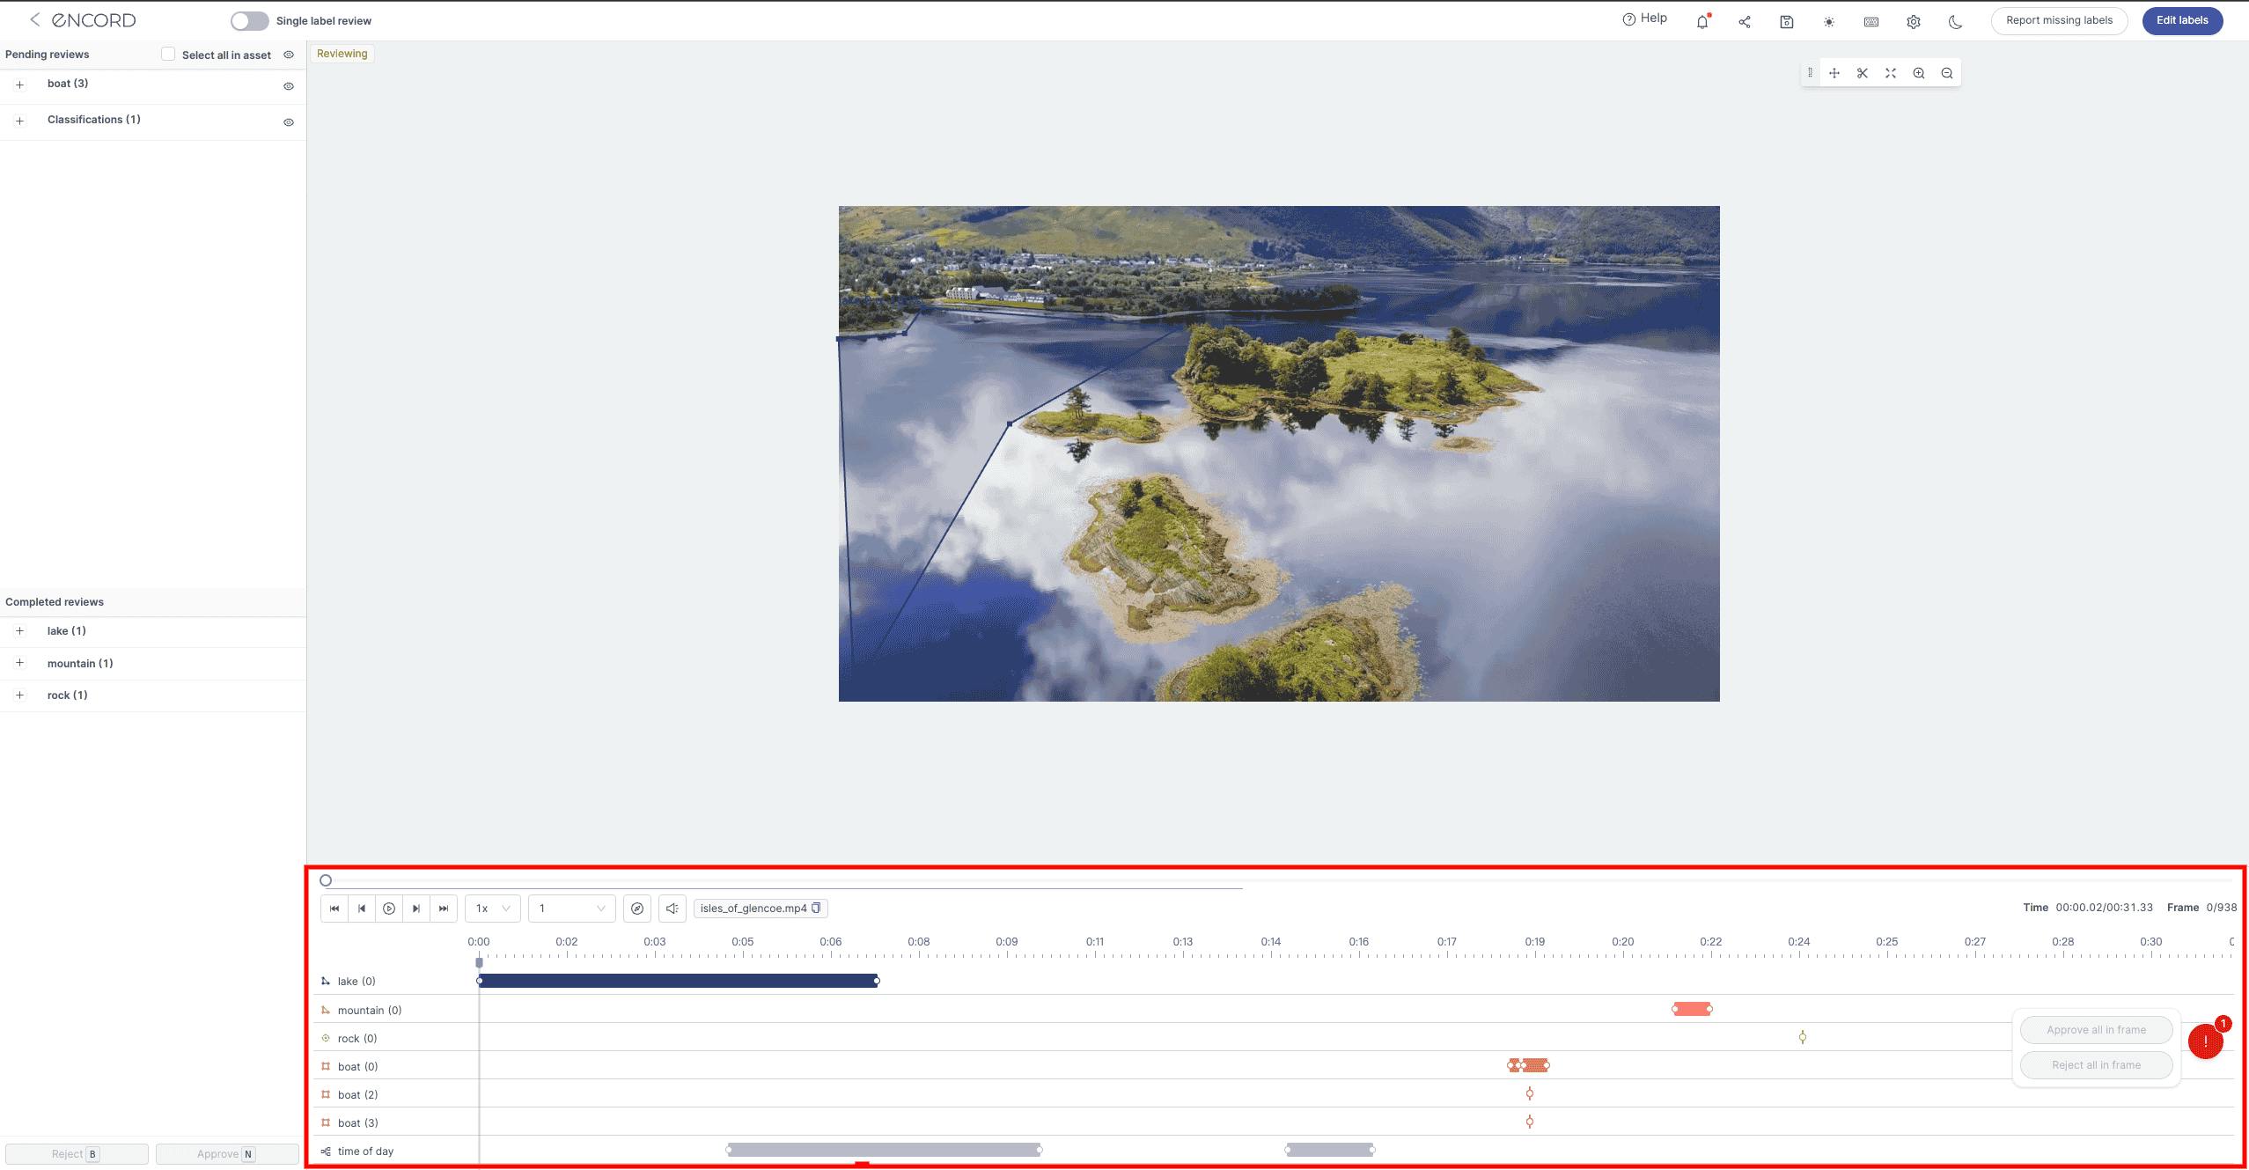2249x1170 pixels.
Task: Click the video progress slider handle
Action: (x=326, y=880)
